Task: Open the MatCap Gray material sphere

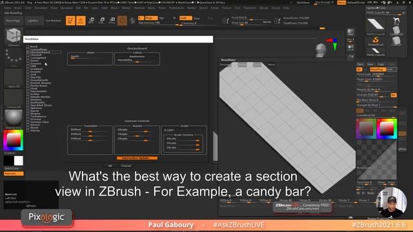Action: (14, 118)
